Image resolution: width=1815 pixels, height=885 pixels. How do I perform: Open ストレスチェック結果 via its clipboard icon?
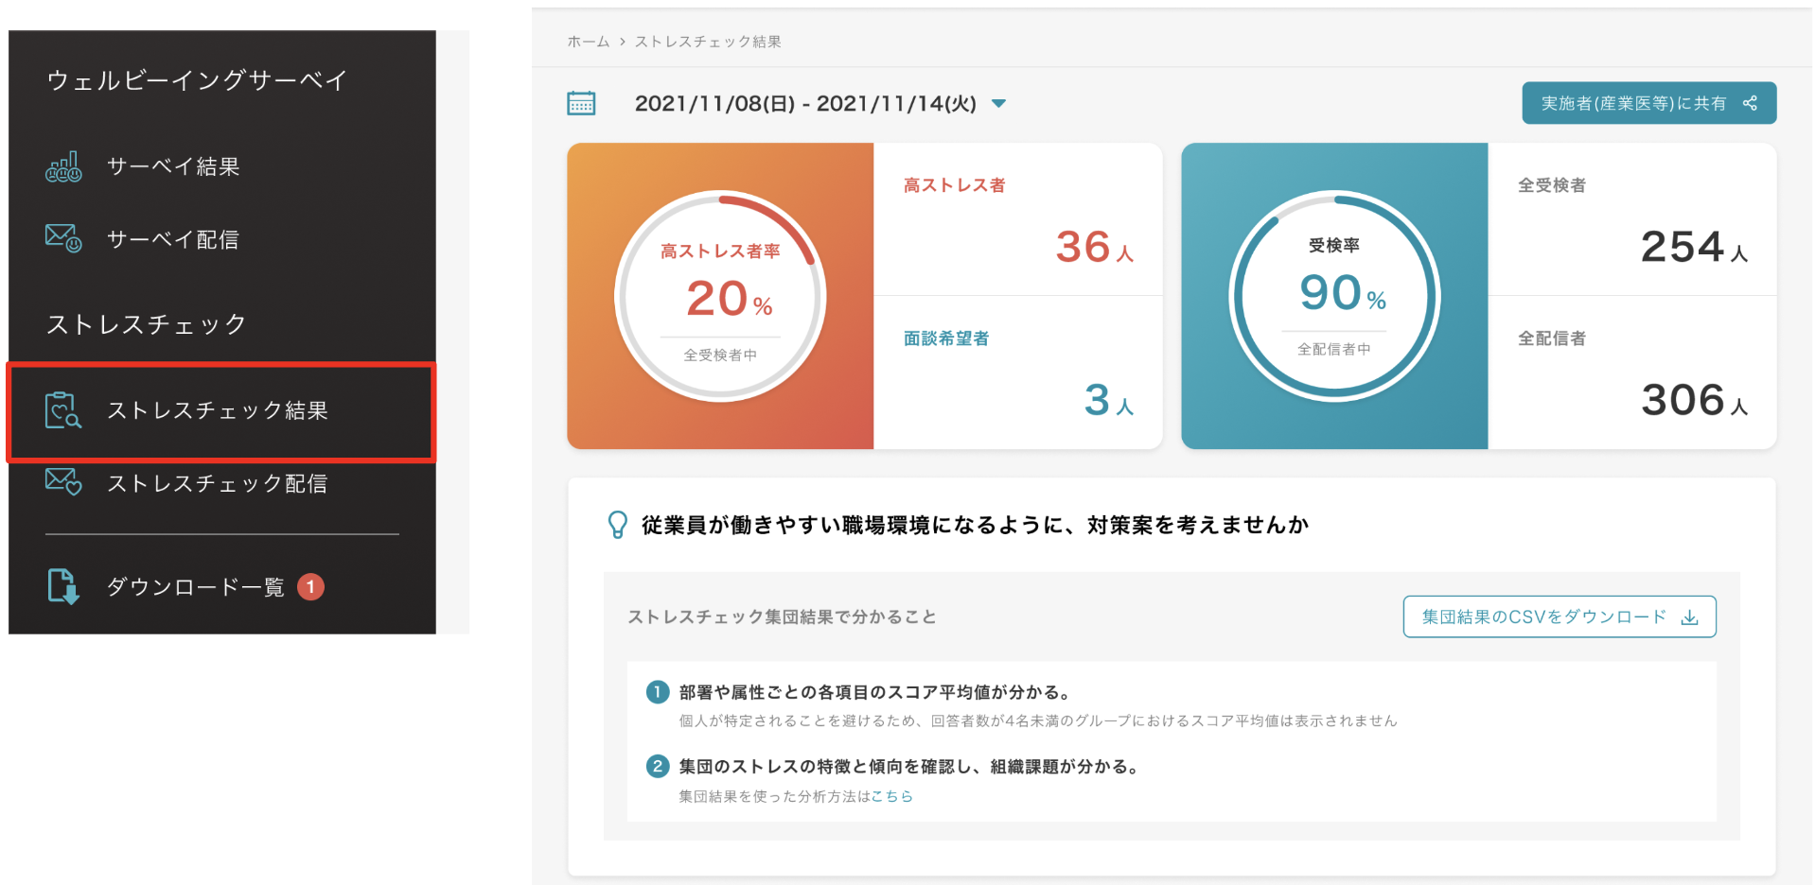[x=62, y=412]
